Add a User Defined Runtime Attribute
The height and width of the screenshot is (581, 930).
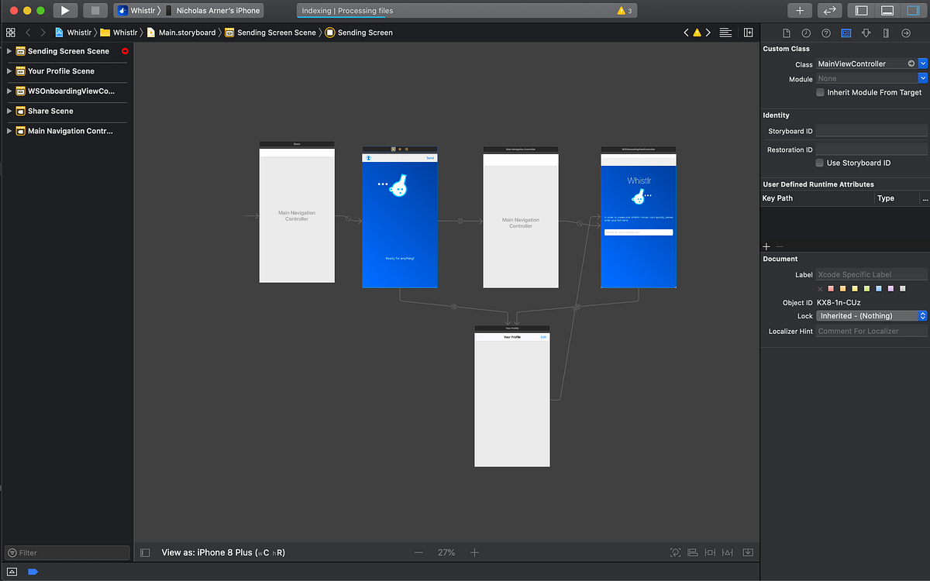click(766, 246)
